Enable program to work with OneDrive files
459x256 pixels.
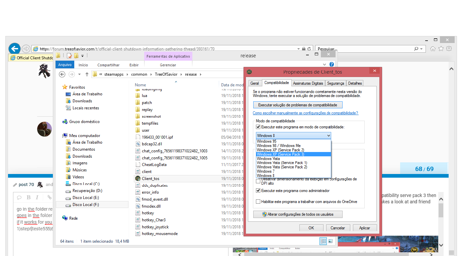(x=258, y=202)
